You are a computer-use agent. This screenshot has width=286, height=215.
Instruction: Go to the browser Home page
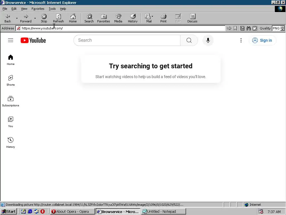[73, 18]
